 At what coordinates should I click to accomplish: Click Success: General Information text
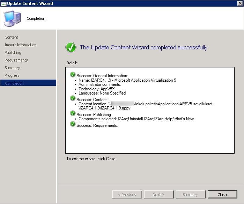tap(102, 76)
